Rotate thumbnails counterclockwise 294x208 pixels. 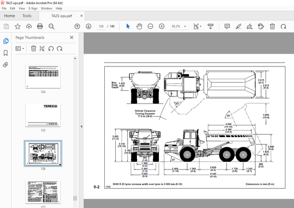51,48
